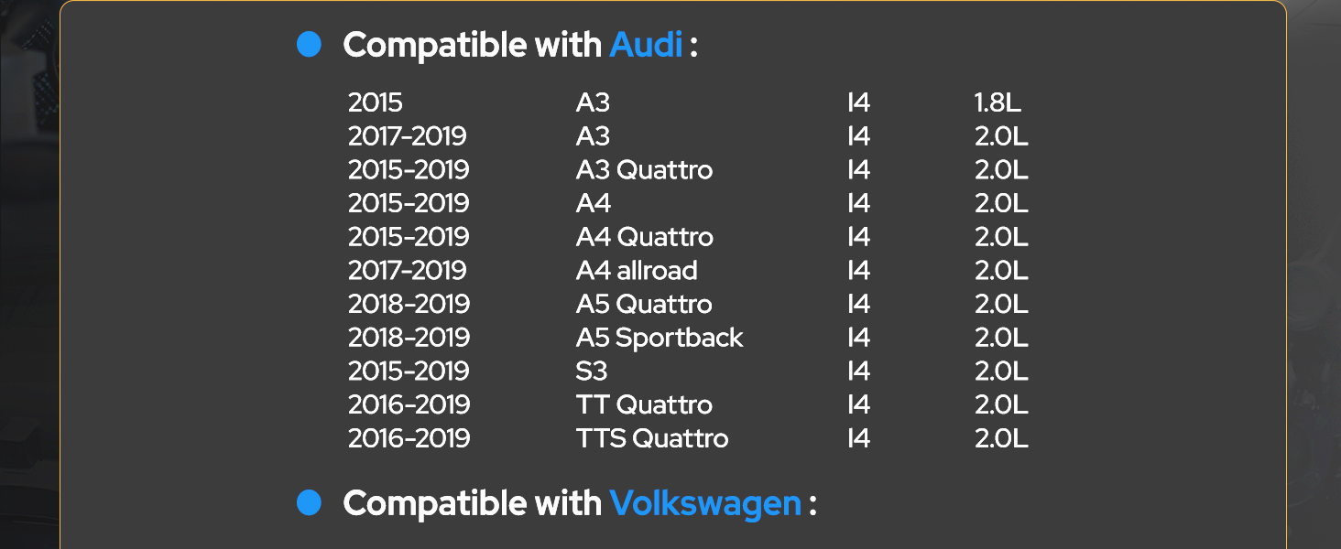The height and width of the screenshot is (549, 1341).
Task: Click the 2016-2019 year range for TTS Quattro
Action: click(409, 438)
